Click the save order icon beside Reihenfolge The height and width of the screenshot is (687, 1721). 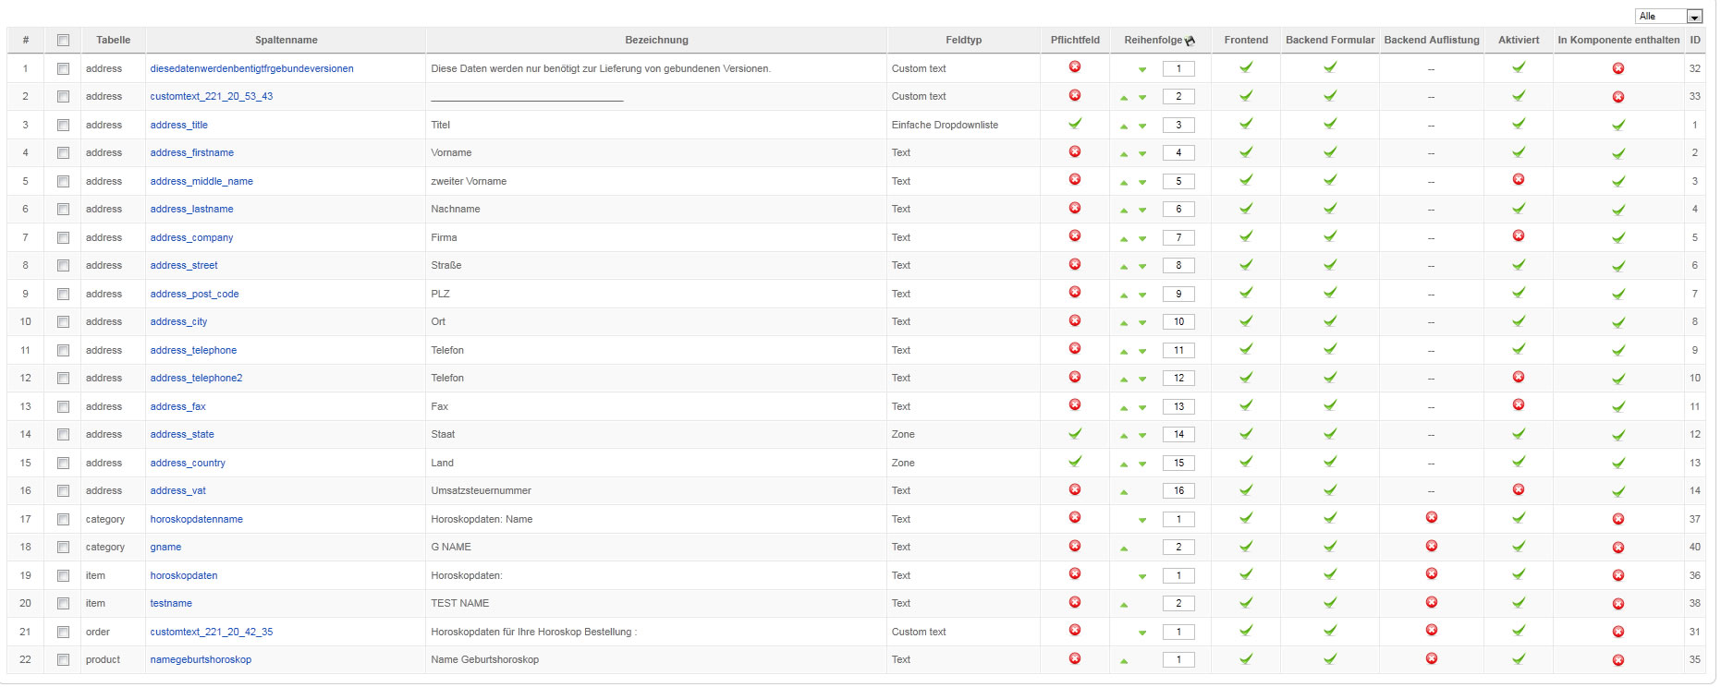coord(1190,41)
